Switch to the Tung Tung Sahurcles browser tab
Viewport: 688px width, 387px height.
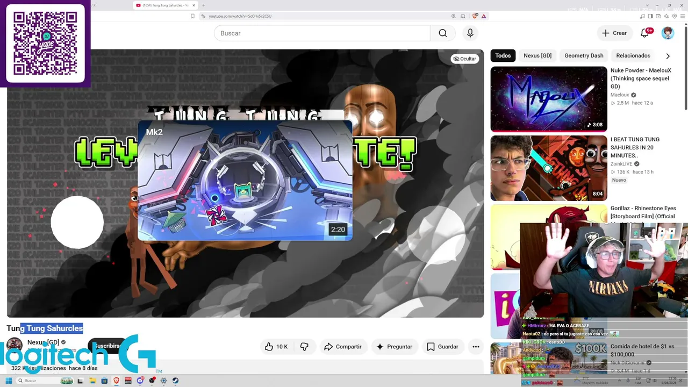pos(164,5)
